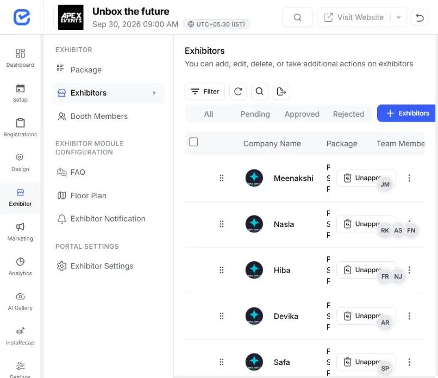Image resolution: width=438 pixels, height=378 pixels.
Task: Click the app logo in top-left corner
Action: click(x=22, y=17)
